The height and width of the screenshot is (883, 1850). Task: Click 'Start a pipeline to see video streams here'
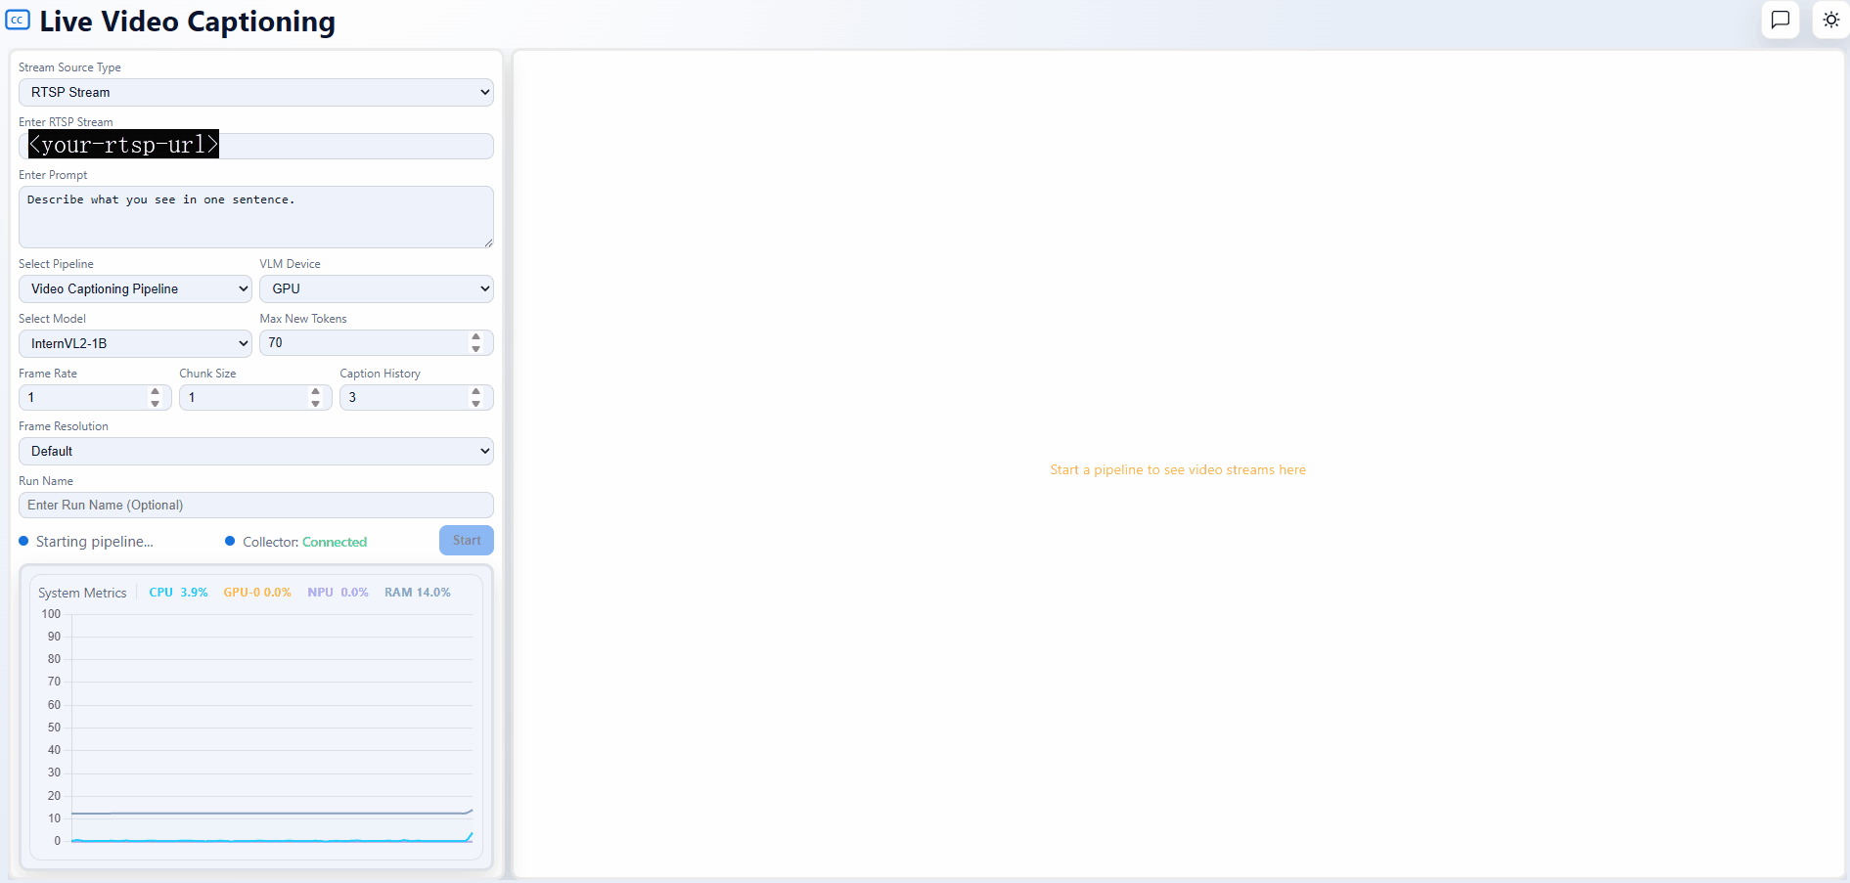tap(1178, 469)
